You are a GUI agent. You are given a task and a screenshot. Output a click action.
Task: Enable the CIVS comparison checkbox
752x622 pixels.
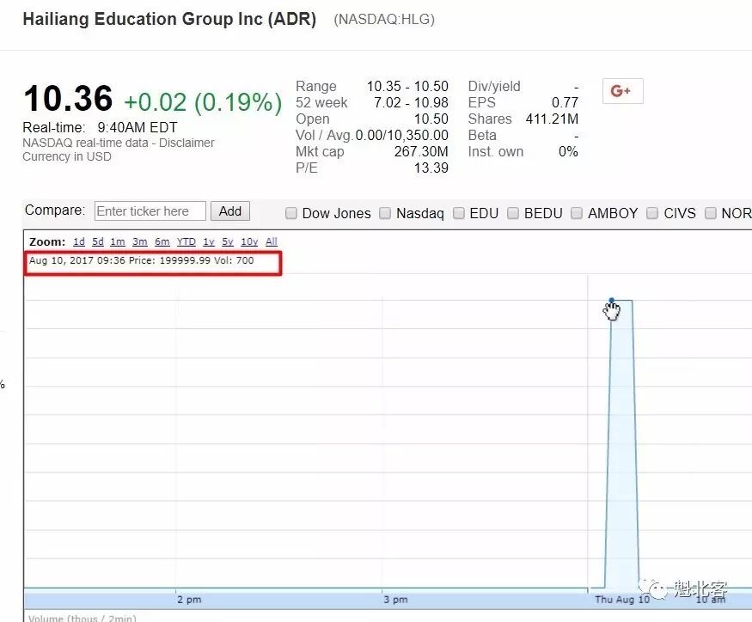pos(652,213)
